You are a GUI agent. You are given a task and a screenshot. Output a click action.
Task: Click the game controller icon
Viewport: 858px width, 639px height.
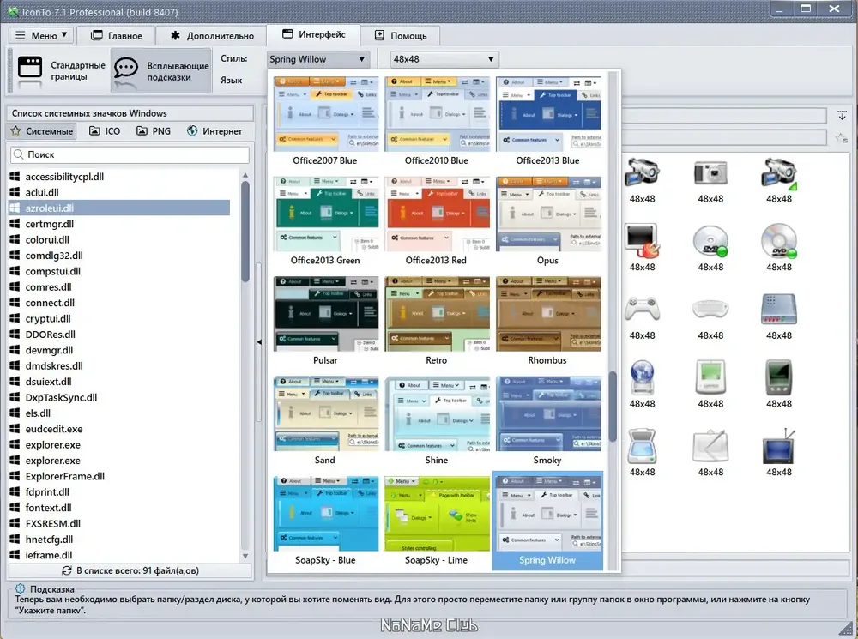[x=642, y=310]
